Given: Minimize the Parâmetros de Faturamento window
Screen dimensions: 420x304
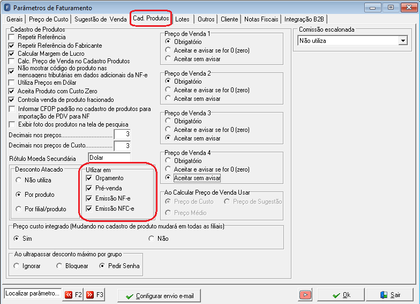Looking at the screenshot, I should pos(373,8).
